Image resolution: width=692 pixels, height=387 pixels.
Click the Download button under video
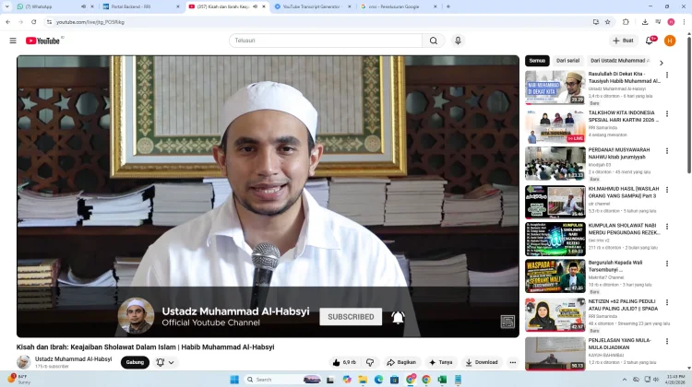[482, 362]
